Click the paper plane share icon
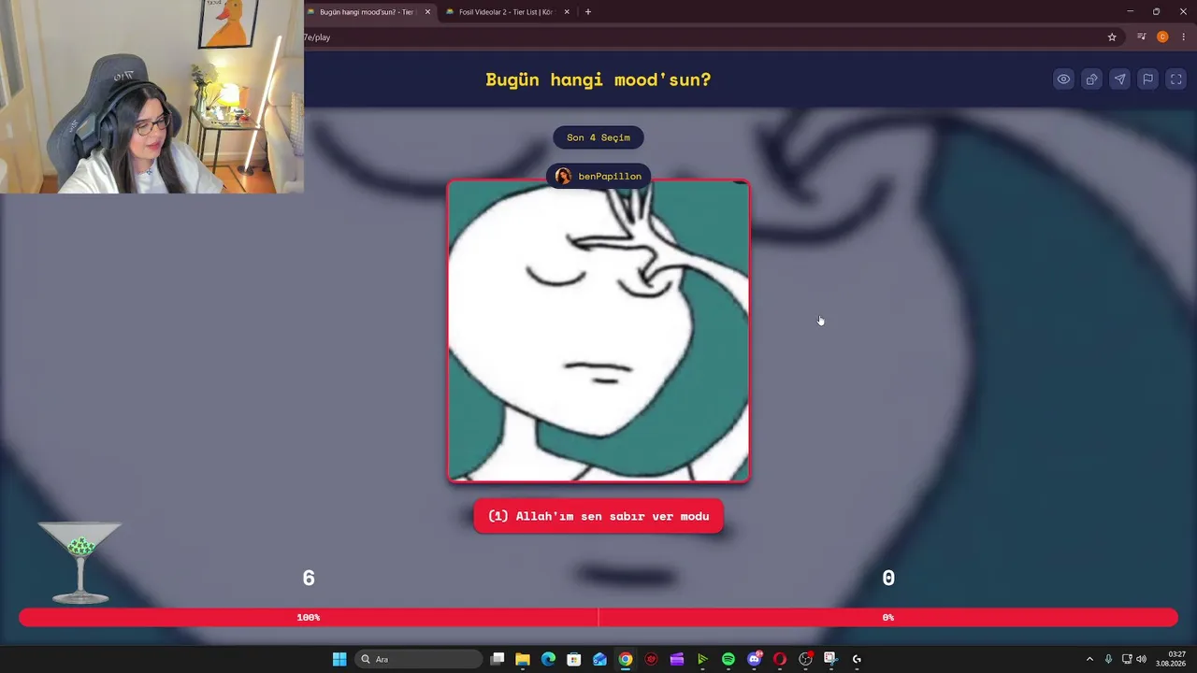This screenshot has height=673, width=1197. click(1119, 79)
